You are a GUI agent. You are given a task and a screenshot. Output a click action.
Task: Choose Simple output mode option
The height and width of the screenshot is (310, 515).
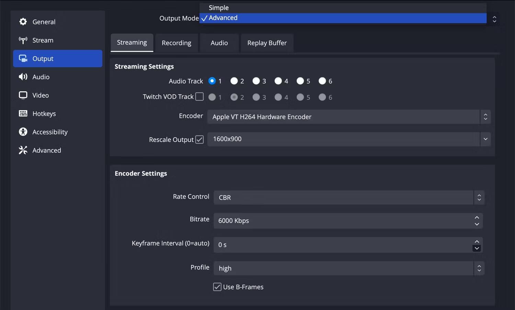click(219, 8)
